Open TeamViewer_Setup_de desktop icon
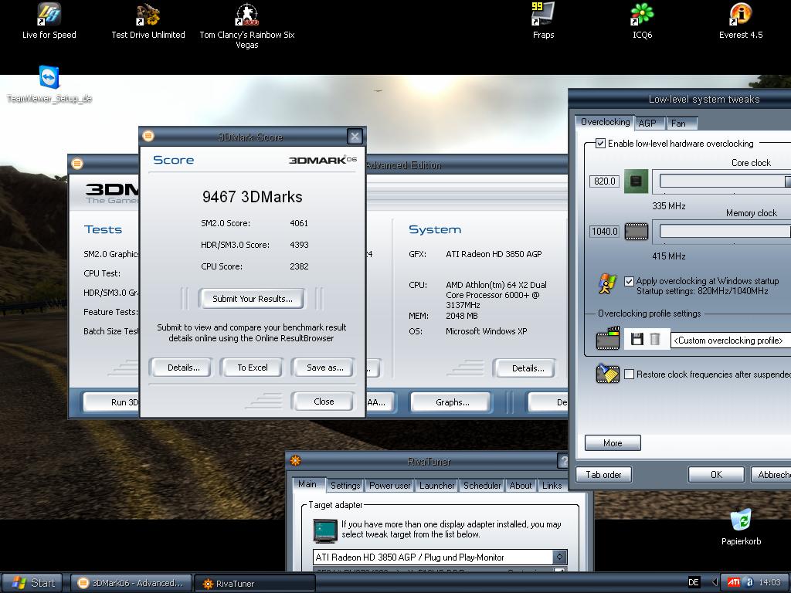The width and height of the screenshot is (791, 593). tap(49, 84)
